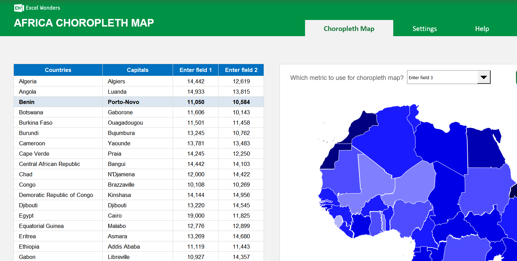The height and width of the screenshot is (261, 517).
Task: Open the Help tab
Action: [x=481, y=29]
